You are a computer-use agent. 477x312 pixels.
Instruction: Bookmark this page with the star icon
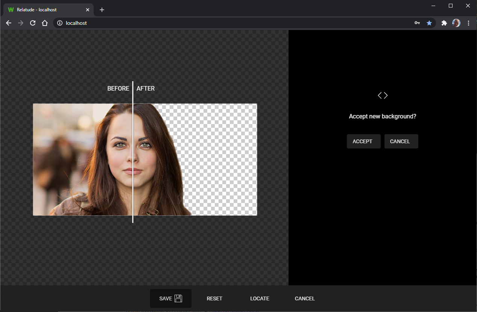(x=429, y=23)
